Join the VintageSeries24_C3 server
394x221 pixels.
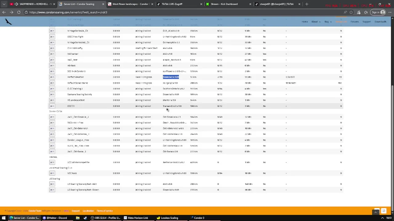(52, 31)
